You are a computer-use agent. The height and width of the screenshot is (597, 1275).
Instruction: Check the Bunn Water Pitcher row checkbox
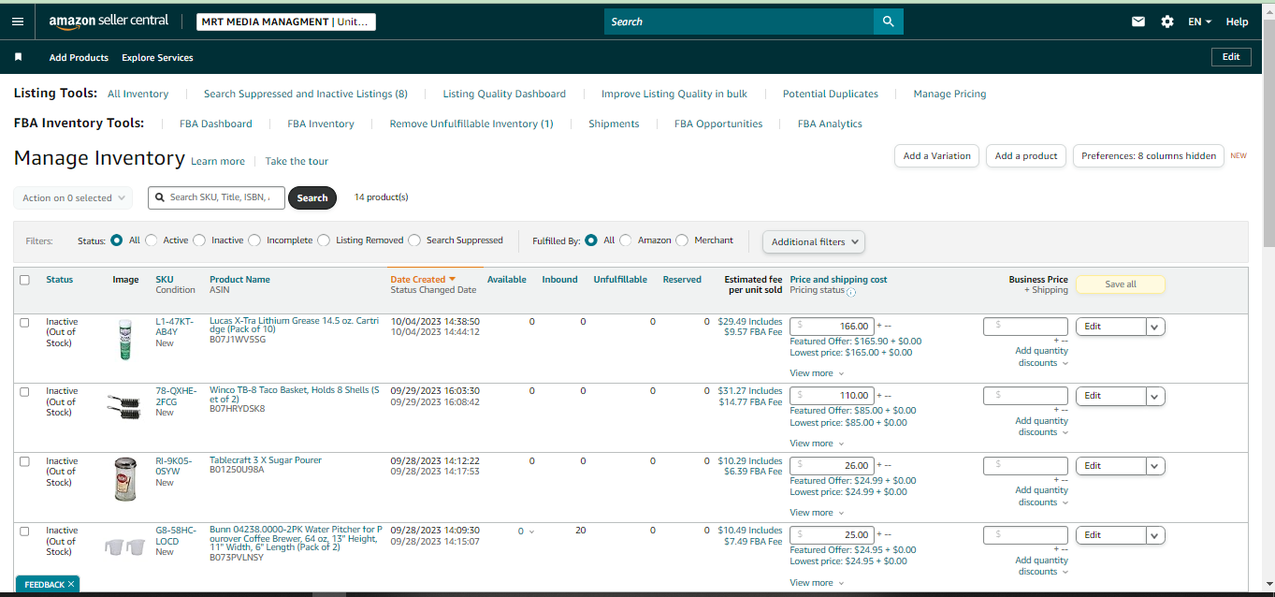(24, 531)
